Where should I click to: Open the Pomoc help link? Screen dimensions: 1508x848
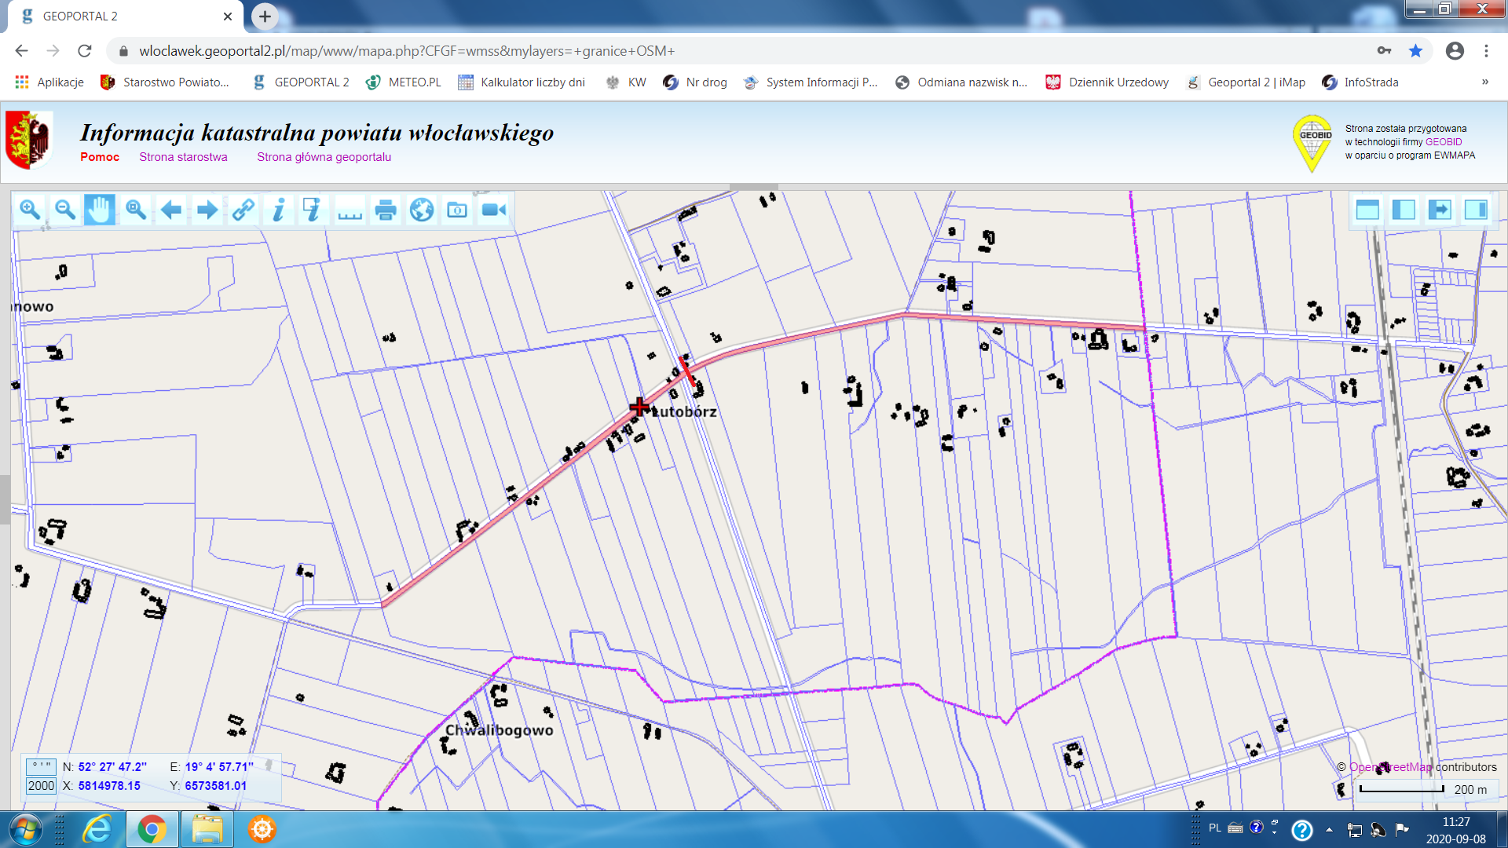(100, 157)
